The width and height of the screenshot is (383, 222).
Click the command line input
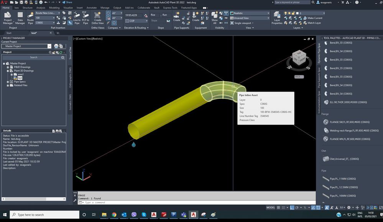pyautogui.click(x=197, y=203)
